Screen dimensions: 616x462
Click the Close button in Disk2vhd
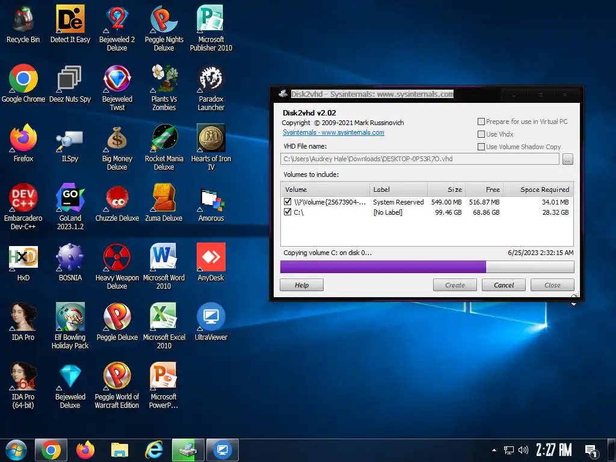coord(552,285)
